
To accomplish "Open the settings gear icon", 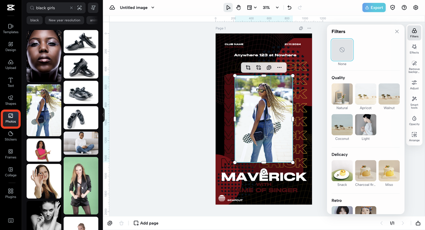I will click(416, 8).
